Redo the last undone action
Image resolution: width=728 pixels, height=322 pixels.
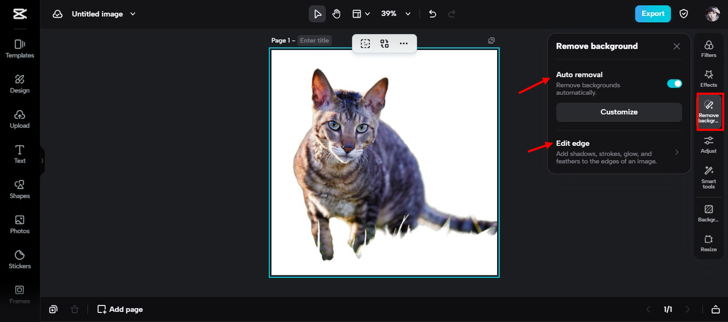coord(452,14)
